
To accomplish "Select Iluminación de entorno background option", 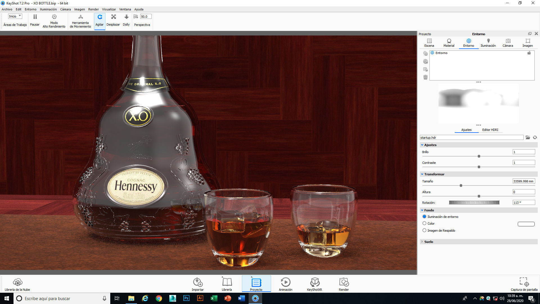I will coord(424,217).
